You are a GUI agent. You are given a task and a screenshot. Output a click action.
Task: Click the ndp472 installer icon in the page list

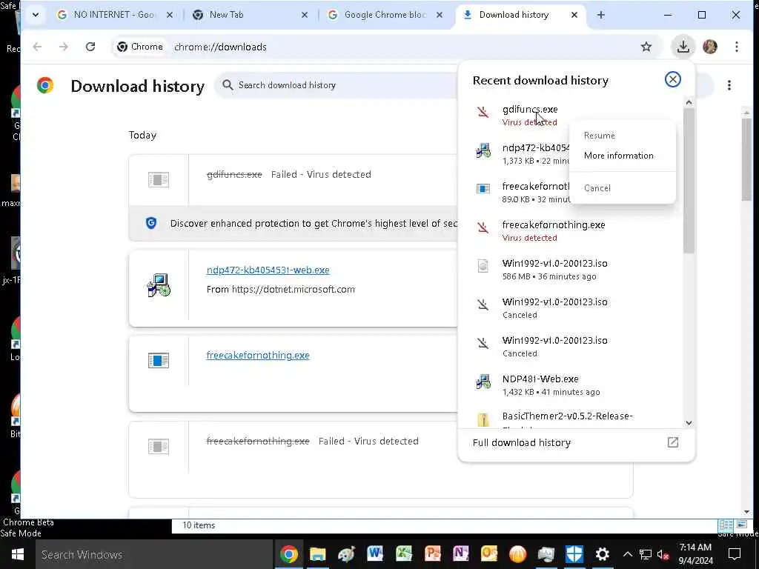pyautogui.click(x=159, y=285)
